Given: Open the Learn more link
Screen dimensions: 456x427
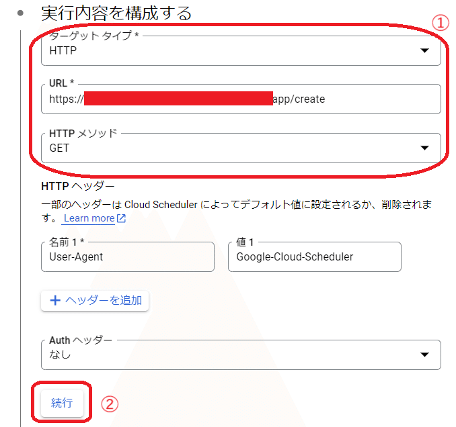Looking at the screenshot, I should [x=89, y=218].
